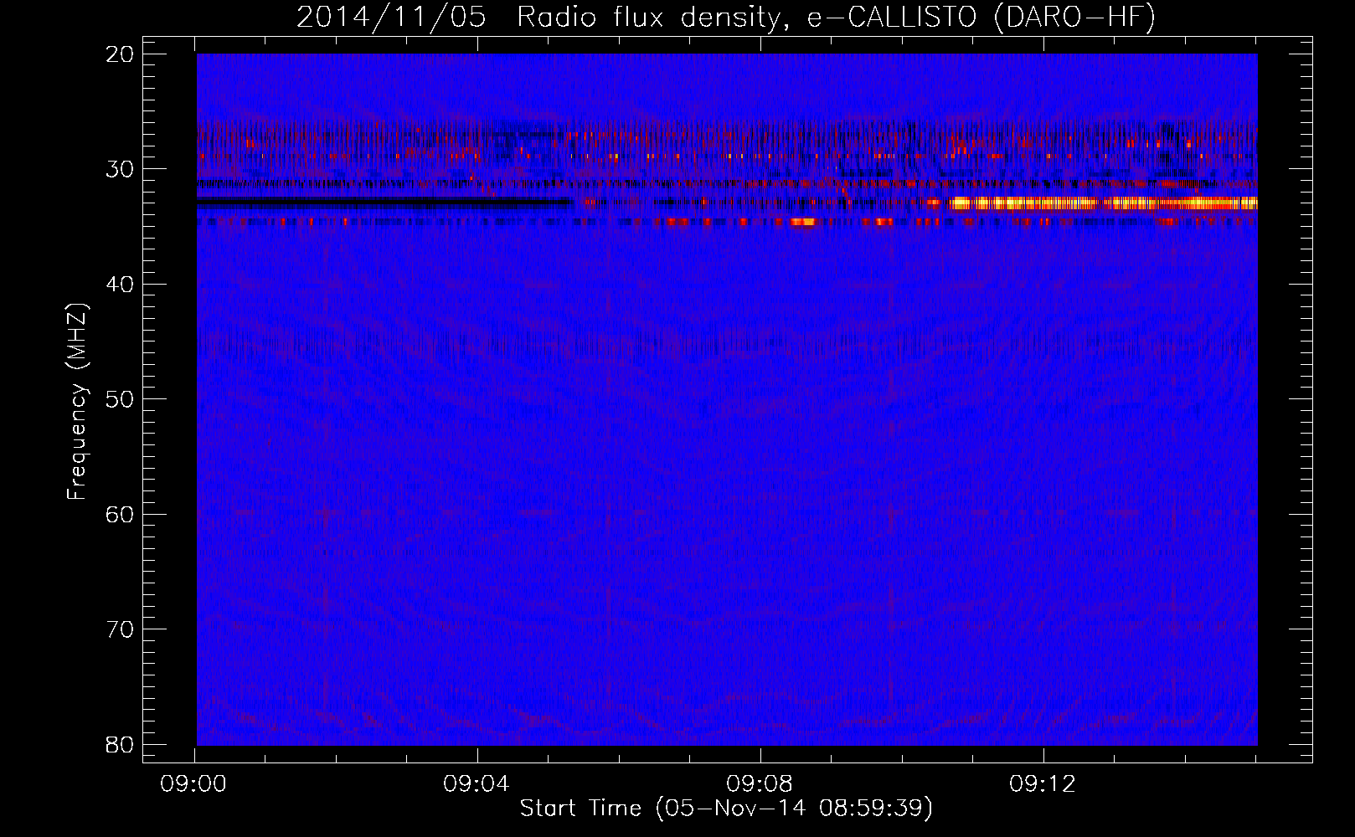Click the plot title "Radio flux density, e-CALLISTO (DARO-HF)"

point(837,18)
